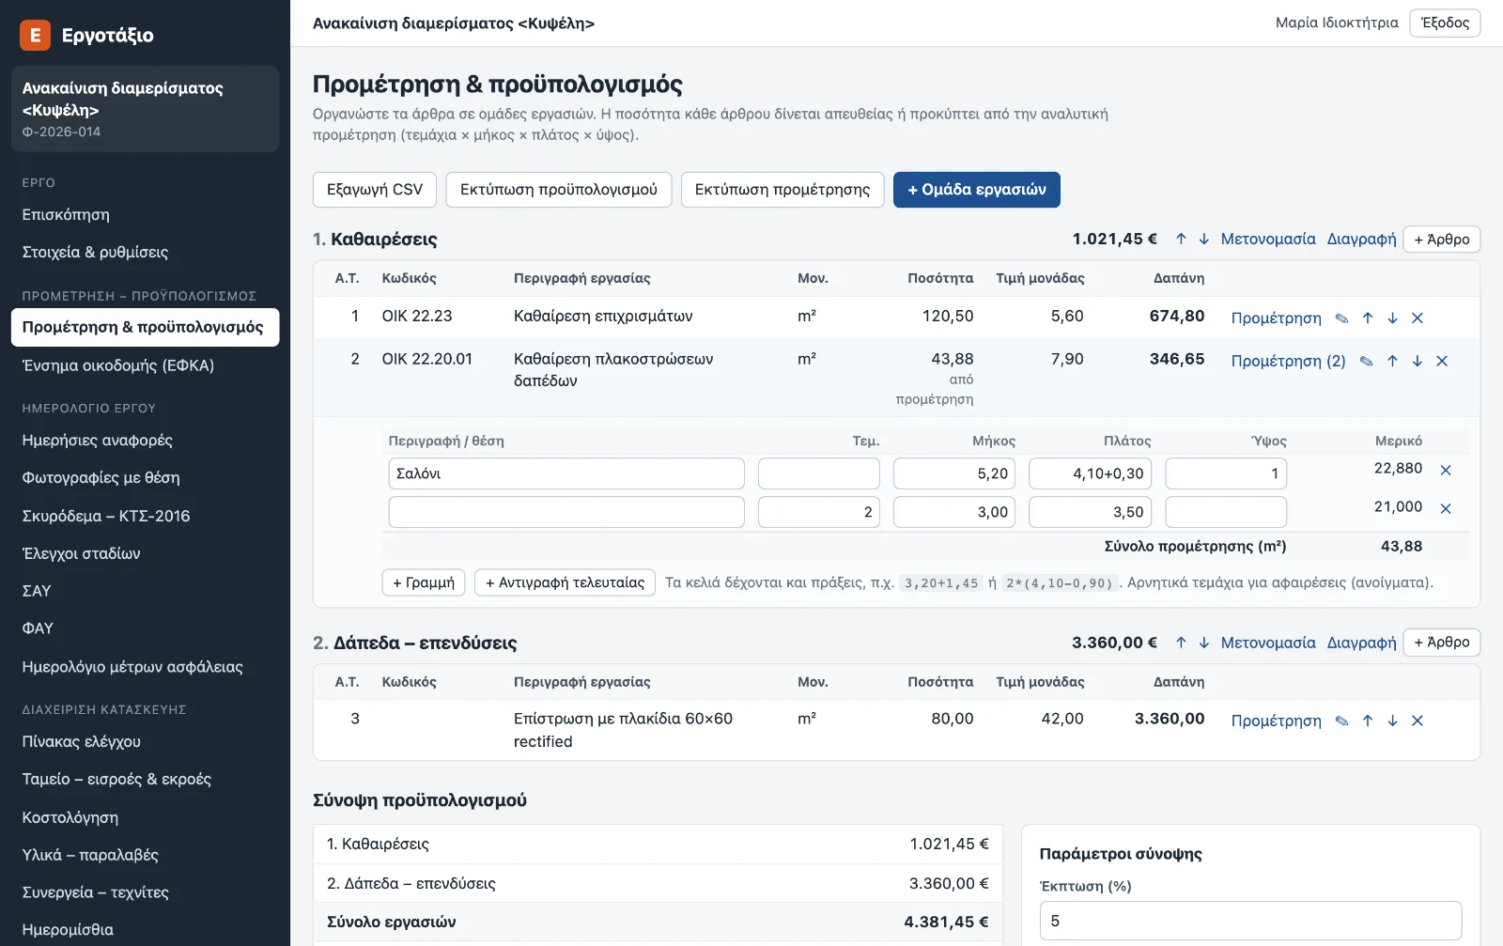This screenshot has width=1503, height=946.
Task: Click Εξαγωγή CSV button
Action: (x=375, y=190)
